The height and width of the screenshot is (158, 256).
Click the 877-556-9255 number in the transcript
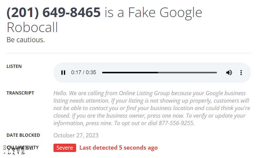[x=176, y=123]
